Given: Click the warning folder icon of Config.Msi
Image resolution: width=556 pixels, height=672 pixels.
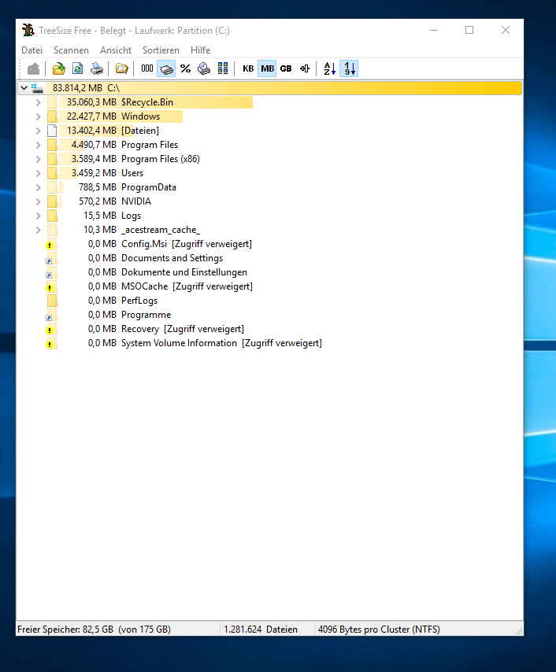Looking at the screenshot, I should tap(51, 244).
